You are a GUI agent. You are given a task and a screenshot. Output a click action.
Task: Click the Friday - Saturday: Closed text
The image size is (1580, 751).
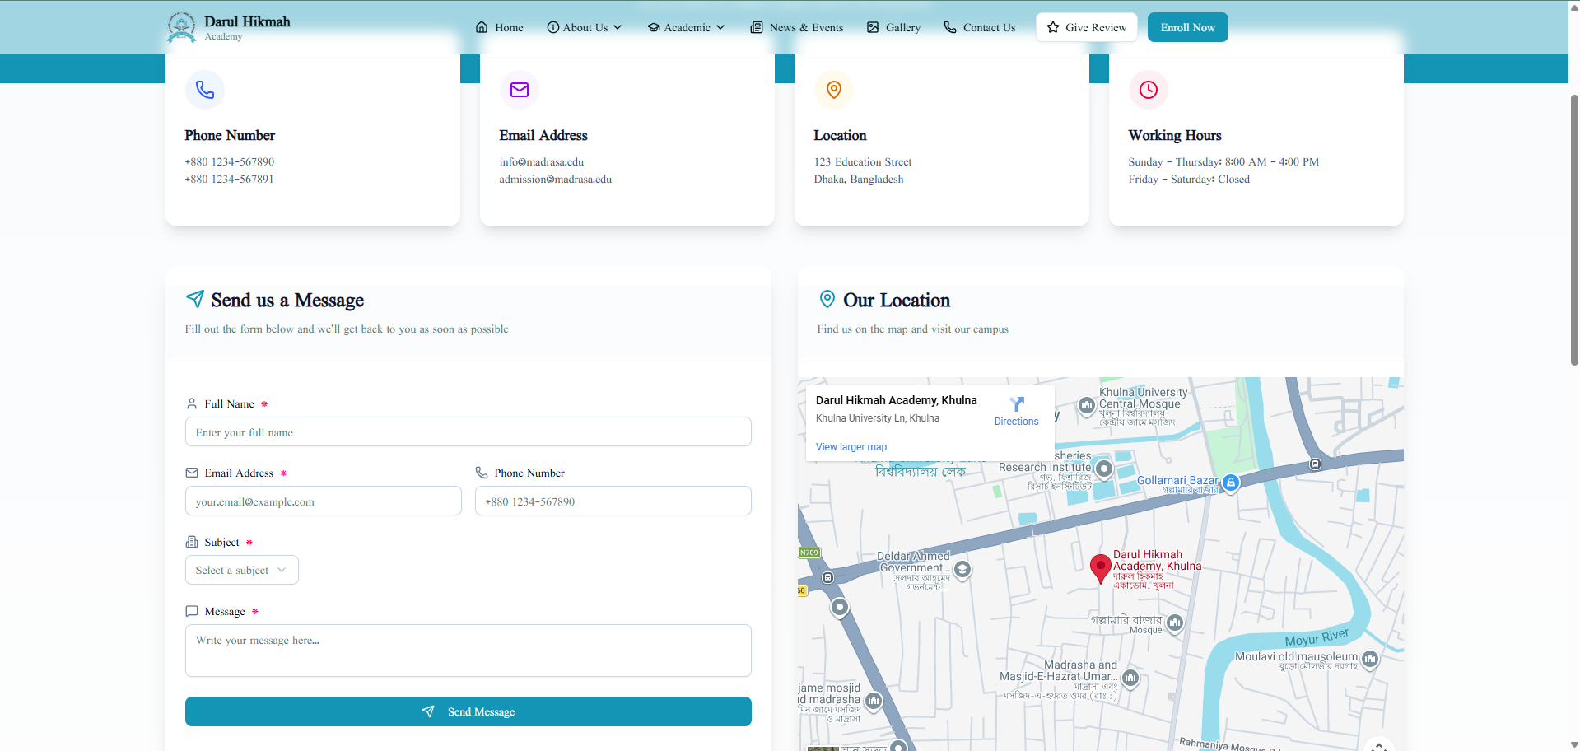(1189, 179)
